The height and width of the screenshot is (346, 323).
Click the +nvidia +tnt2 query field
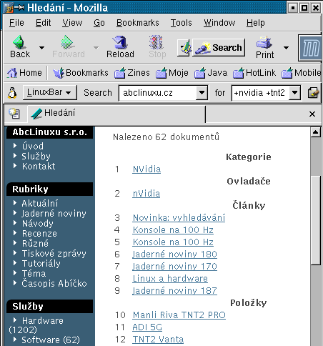click(x=261, y=93)
